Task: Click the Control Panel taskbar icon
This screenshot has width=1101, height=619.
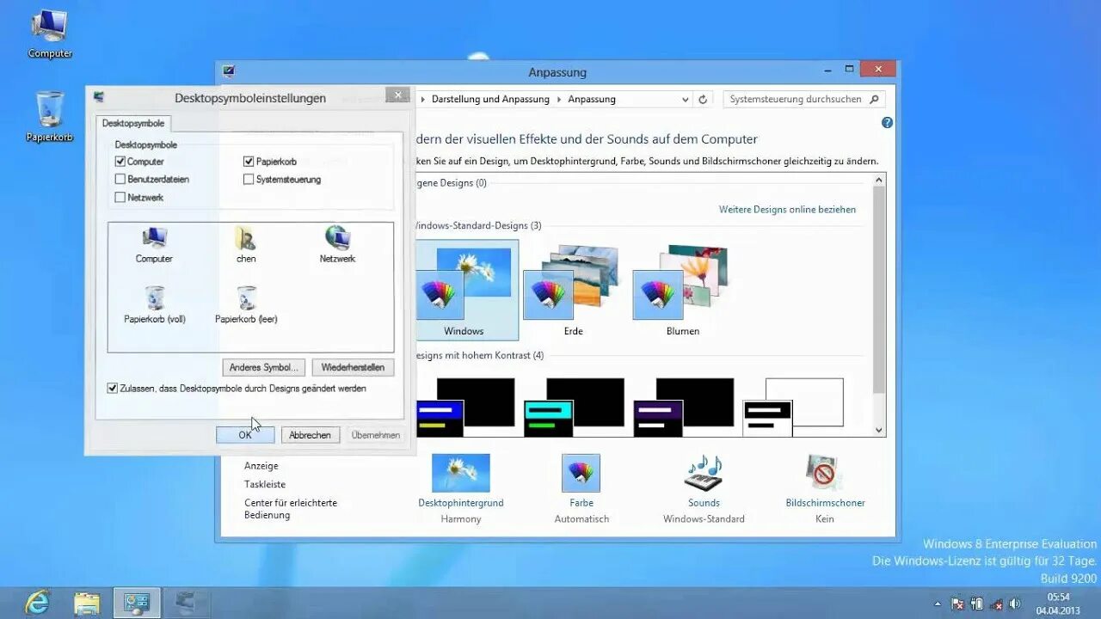Action: tap(137, 603)
